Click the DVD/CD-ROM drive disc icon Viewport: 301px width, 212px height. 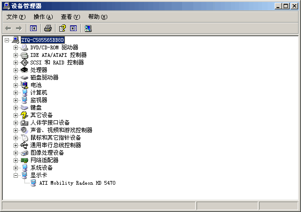(24, 47)
